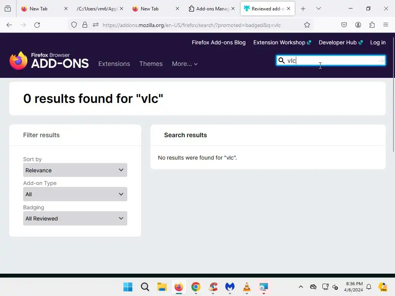Viewport: 395px width, 296px height.
Task: Open the Add-on Type dropdown
Action: pos(75,194)
